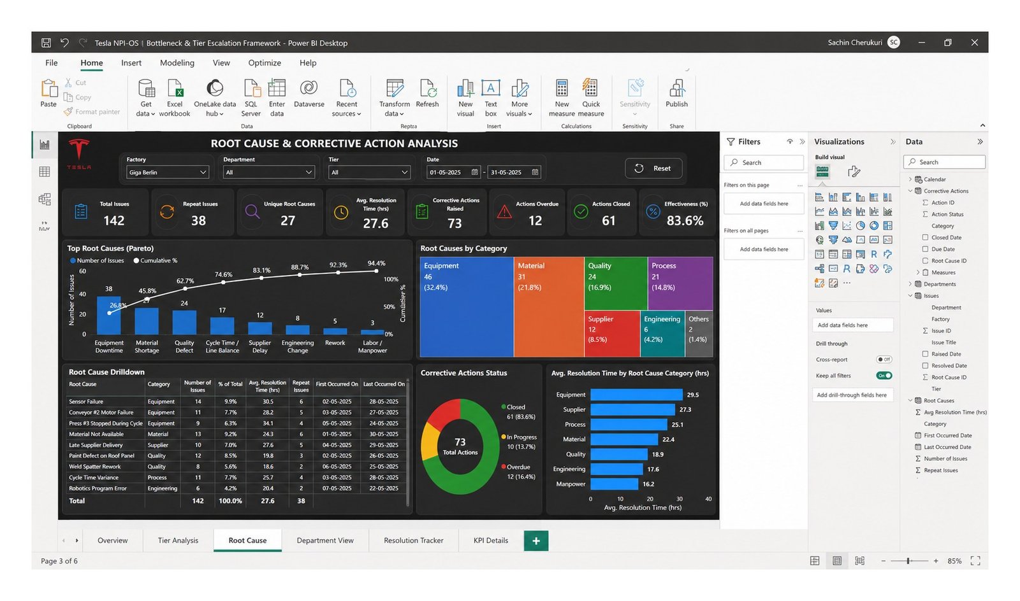
Task: Choose the Funnel visual icon
Action: click(833, 226)
